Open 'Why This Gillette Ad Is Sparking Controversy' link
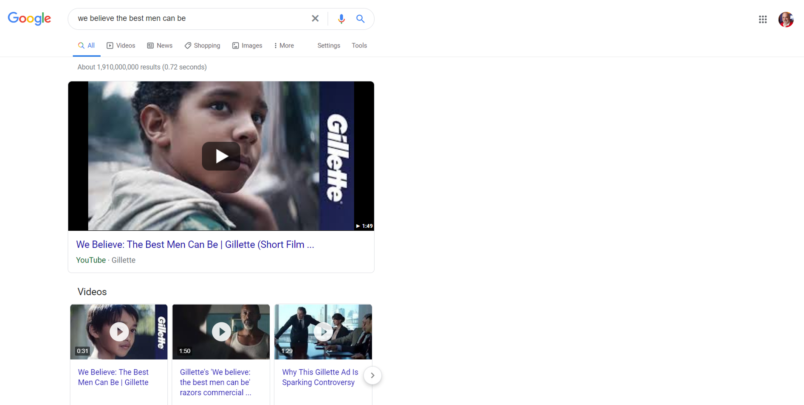The width and height of the screenshot is (804, 405). (x=320, y=377)
